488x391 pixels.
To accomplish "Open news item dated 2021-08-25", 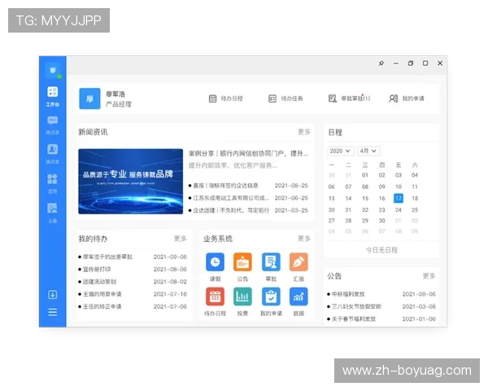I will (248, 186).
